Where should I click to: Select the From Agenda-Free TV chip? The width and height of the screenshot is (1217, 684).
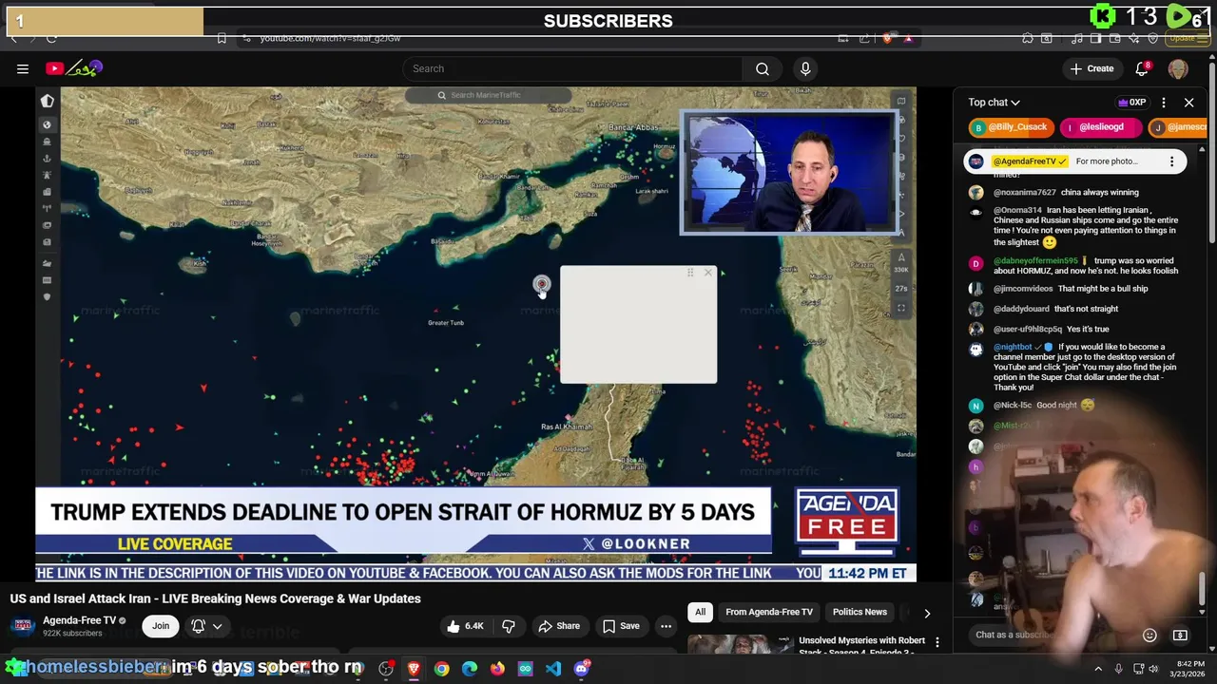click(x=769, y=612)
